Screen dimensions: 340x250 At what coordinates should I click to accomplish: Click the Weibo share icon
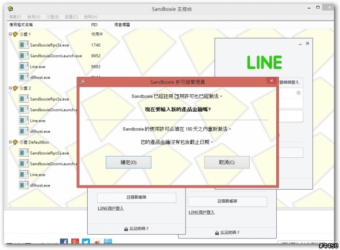[x=97, y=242]
